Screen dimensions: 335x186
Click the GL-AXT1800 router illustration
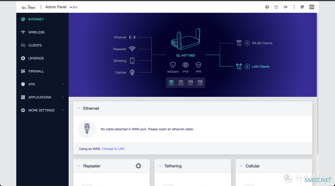(x=185, y=39)
